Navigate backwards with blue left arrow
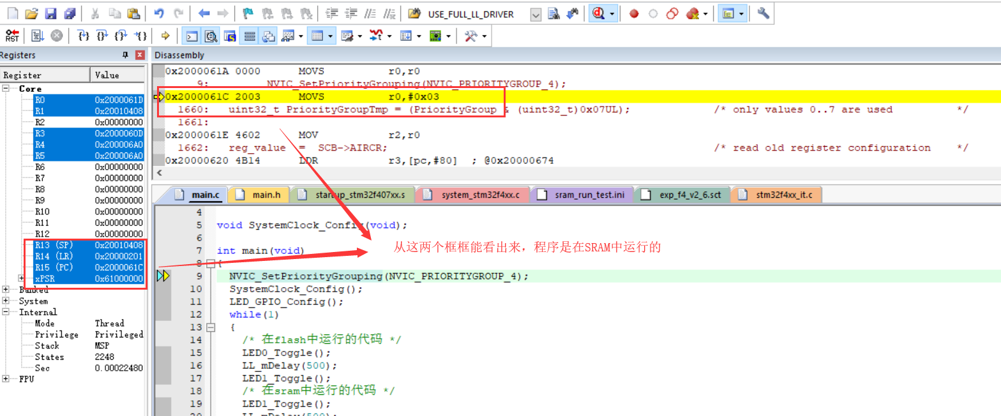 coord(204,13)
